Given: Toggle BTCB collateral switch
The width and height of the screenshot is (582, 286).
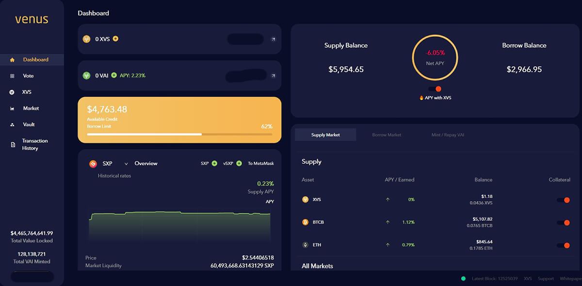Looking at the screenshot, I should [564, 223].
